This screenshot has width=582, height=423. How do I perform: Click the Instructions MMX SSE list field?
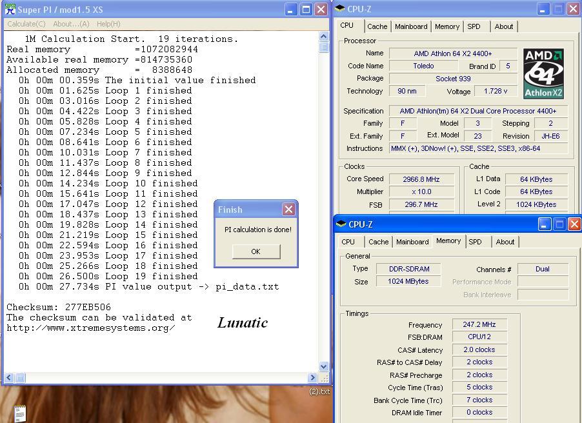tap(479, 148)
